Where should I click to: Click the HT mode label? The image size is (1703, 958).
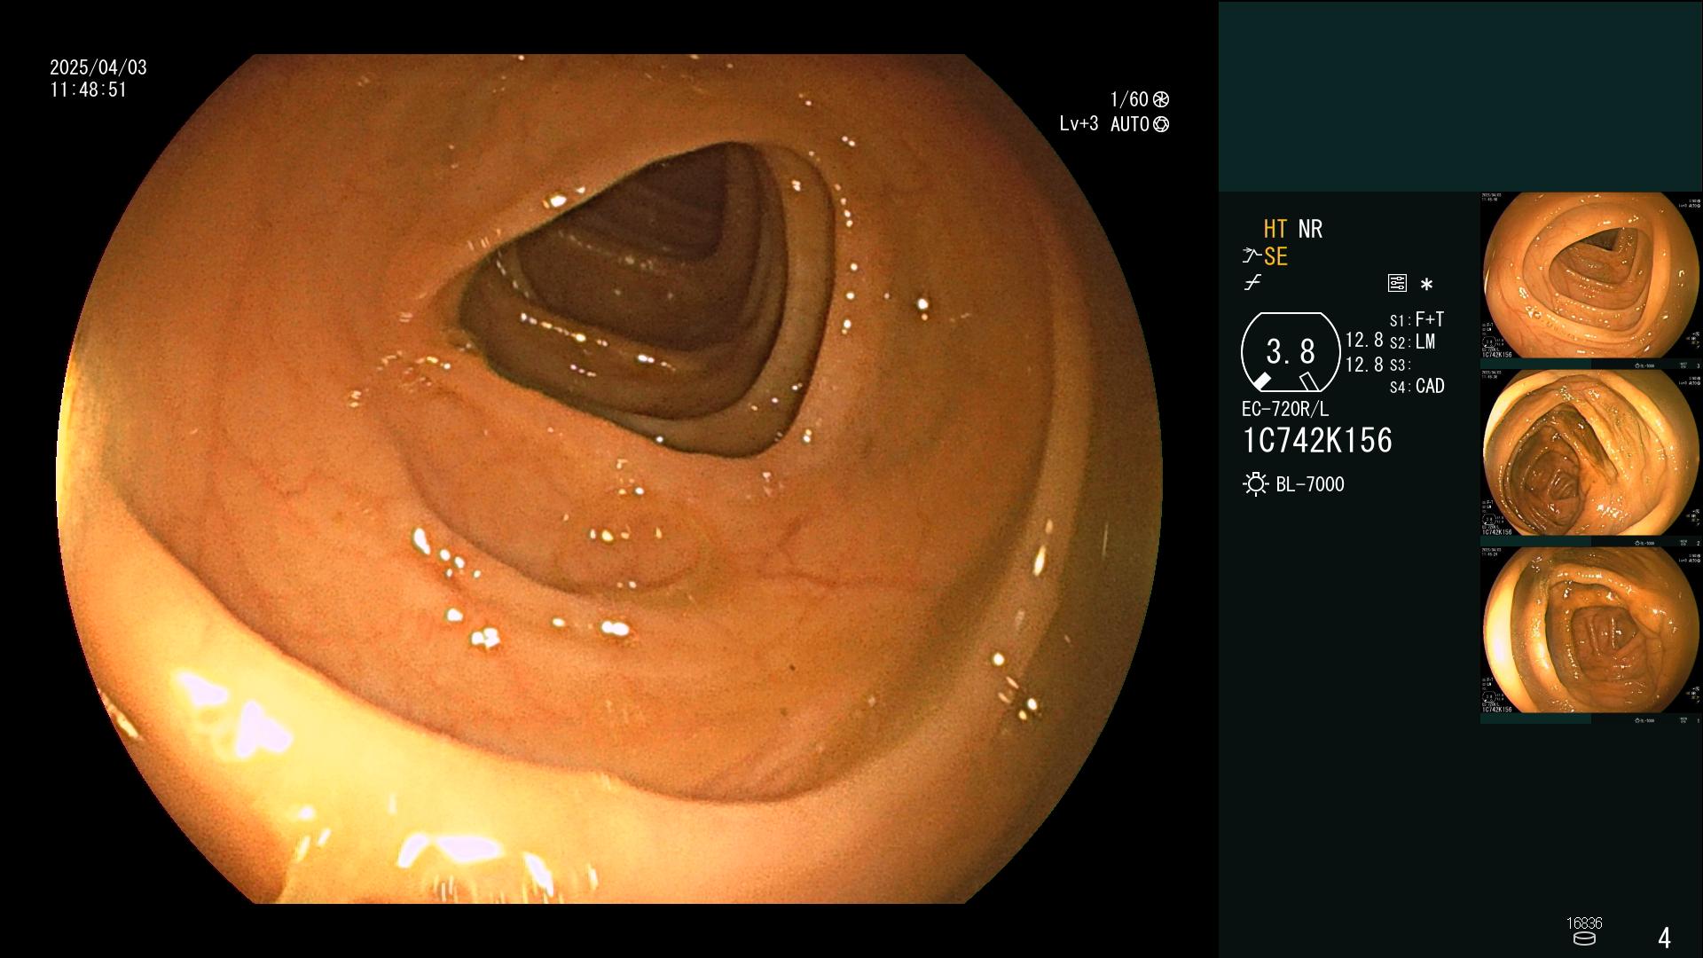[x=1275, y=229]
